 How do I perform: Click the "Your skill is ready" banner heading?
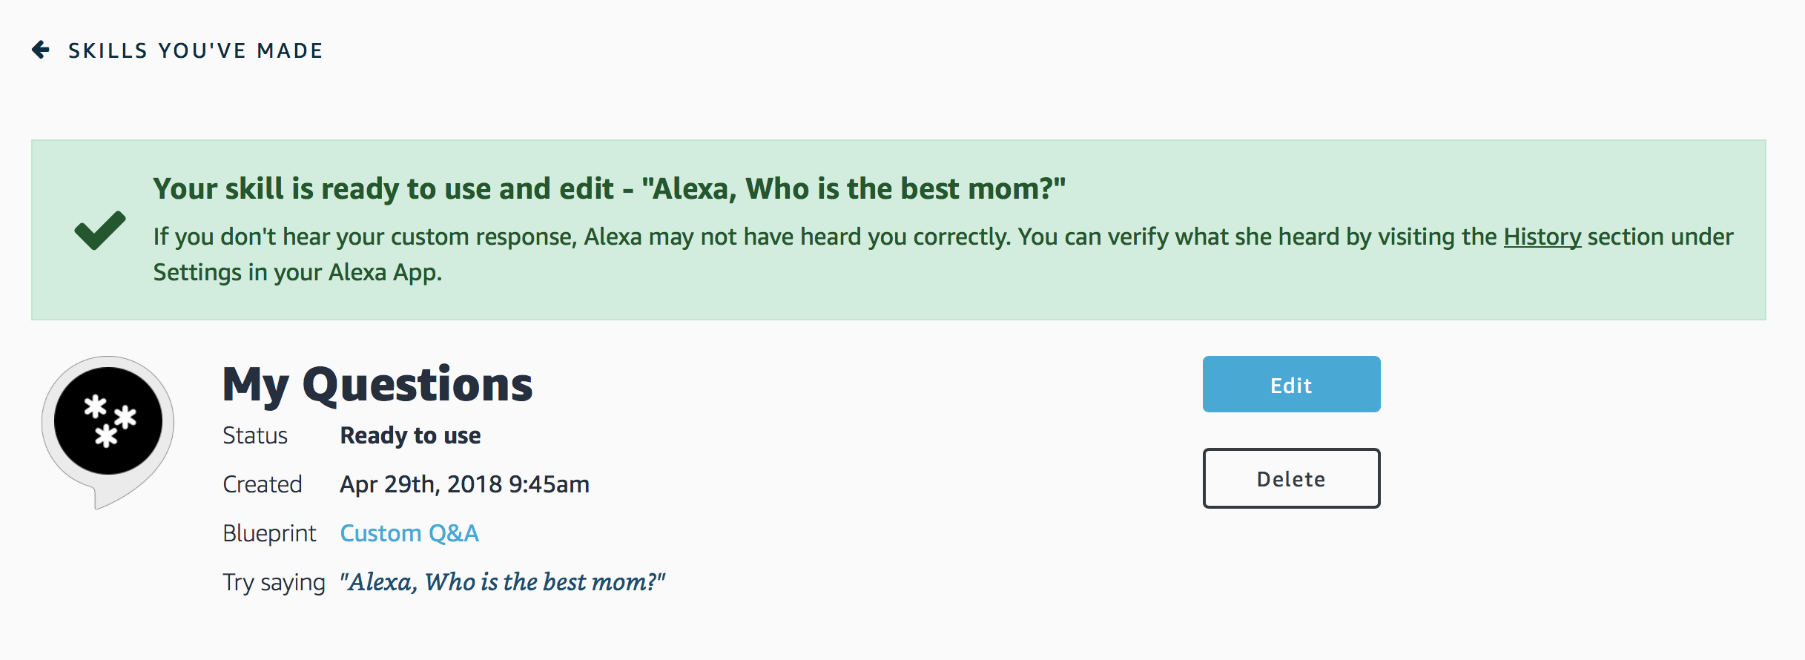click(x=609, y=188)
